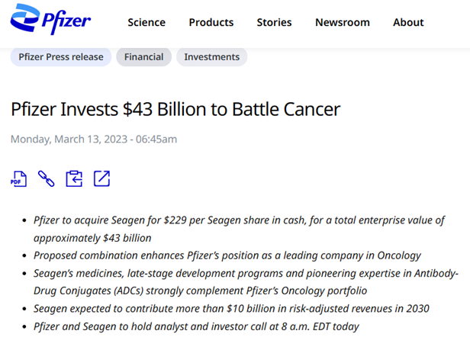The image size is (470, 337).
Task: Click the bullet about the 8 a.m. investor call
Action: (196, 326)
